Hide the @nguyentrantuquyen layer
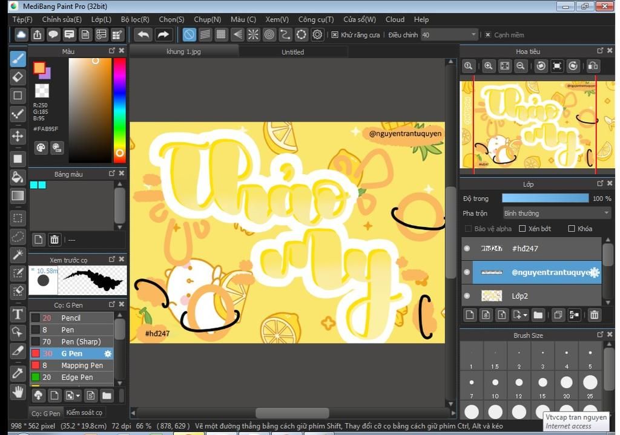This screenshot has height=435, width=620. 467,272
